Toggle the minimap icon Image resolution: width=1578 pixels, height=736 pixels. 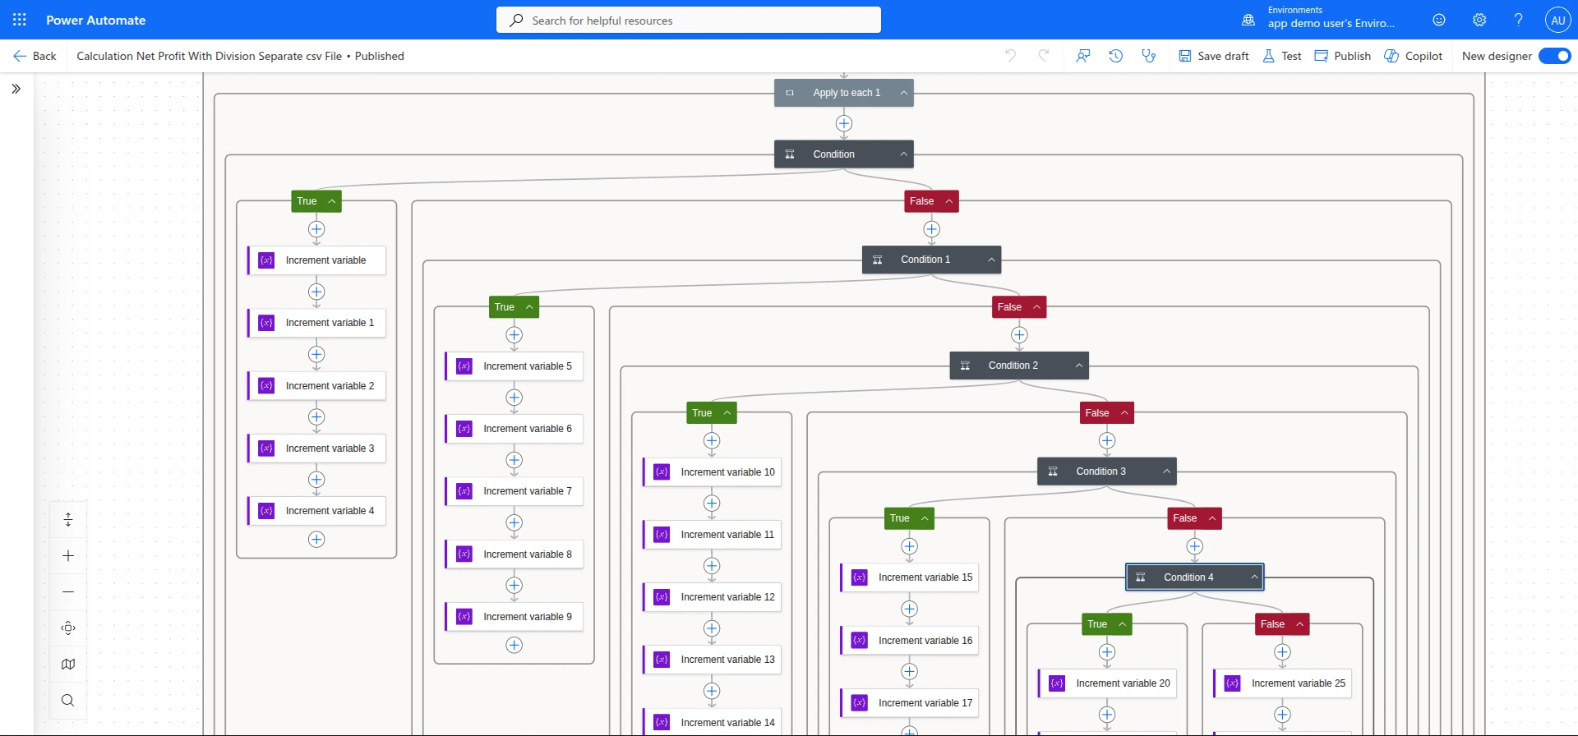[68, 665]
